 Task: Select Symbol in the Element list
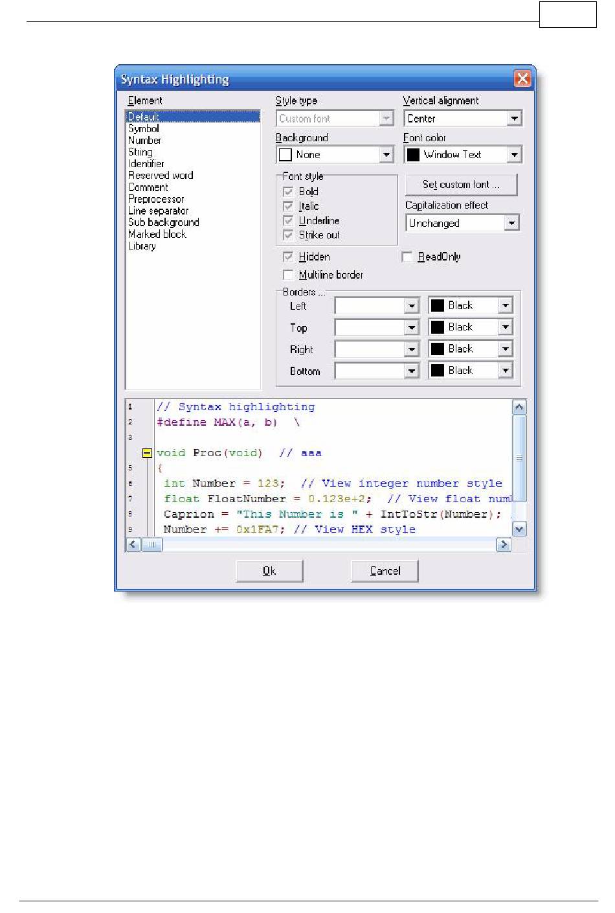(x=144, y=128)
